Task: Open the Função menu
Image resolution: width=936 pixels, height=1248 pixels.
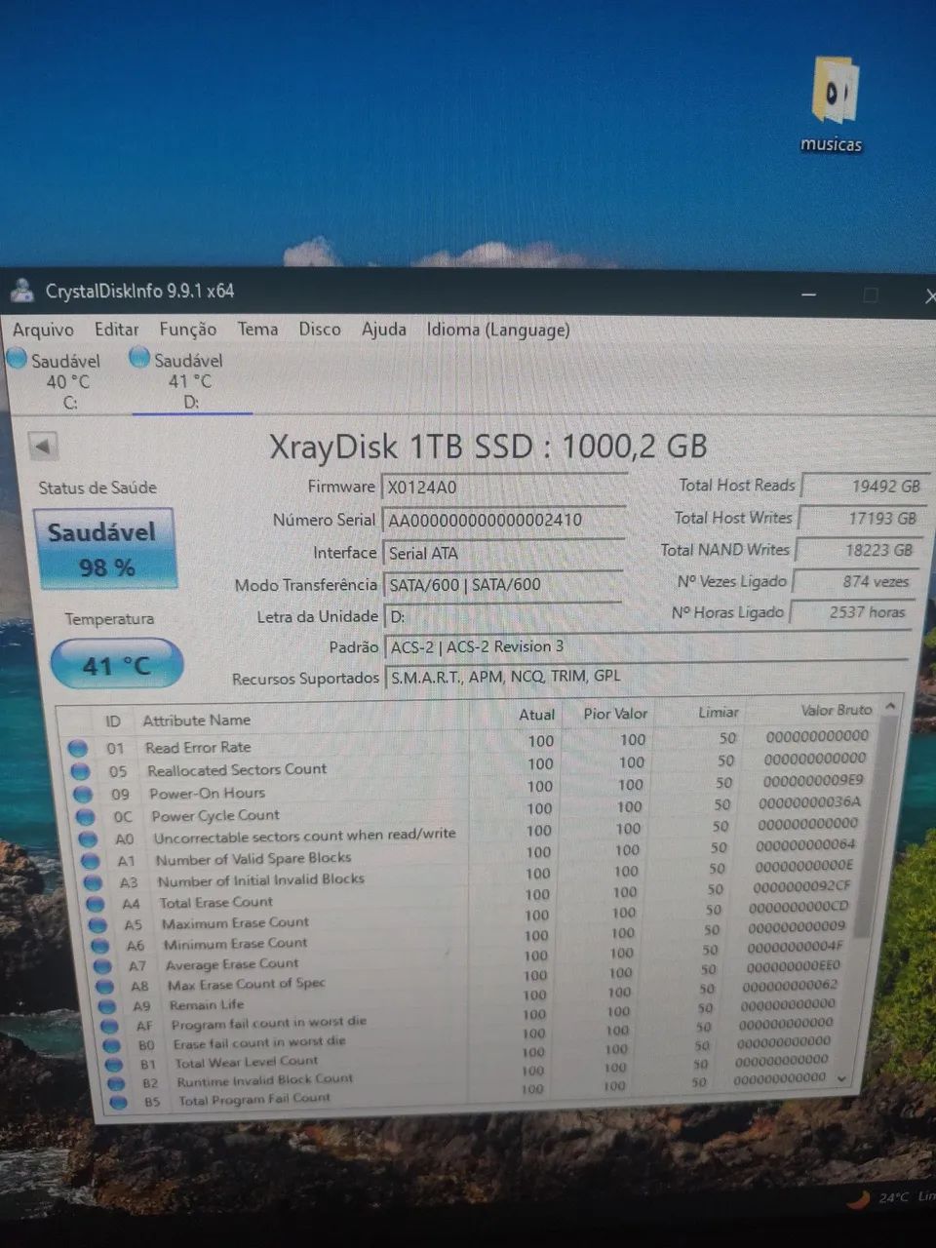Action: click(x=187, y=330)
